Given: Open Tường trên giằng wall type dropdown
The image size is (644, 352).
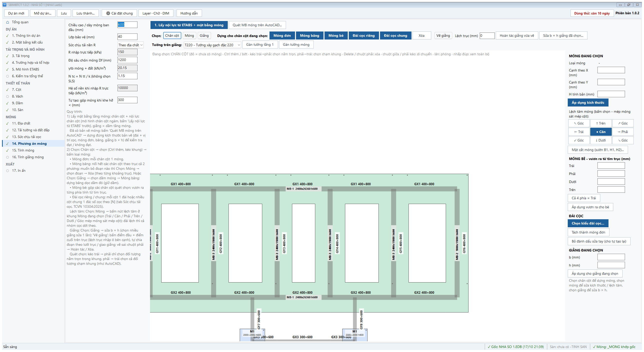Looking at the screenshot, I should 212,45.
